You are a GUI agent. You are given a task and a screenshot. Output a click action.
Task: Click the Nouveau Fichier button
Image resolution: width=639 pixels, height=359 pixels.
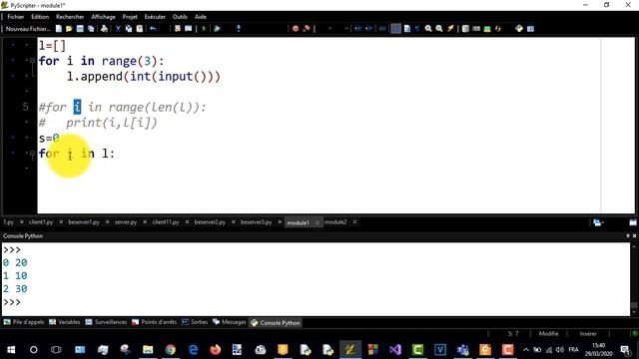(28, 29)
